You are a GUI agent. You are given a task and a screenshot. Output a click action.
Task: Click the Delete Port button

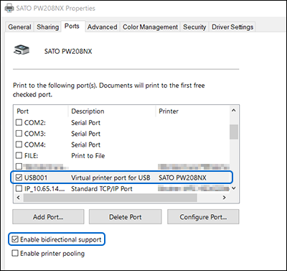tap(126, 217)
